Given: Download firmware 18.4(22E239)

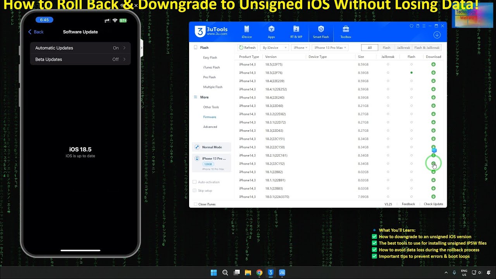Looking at the screenshot, I should click(x=433, y=81).
